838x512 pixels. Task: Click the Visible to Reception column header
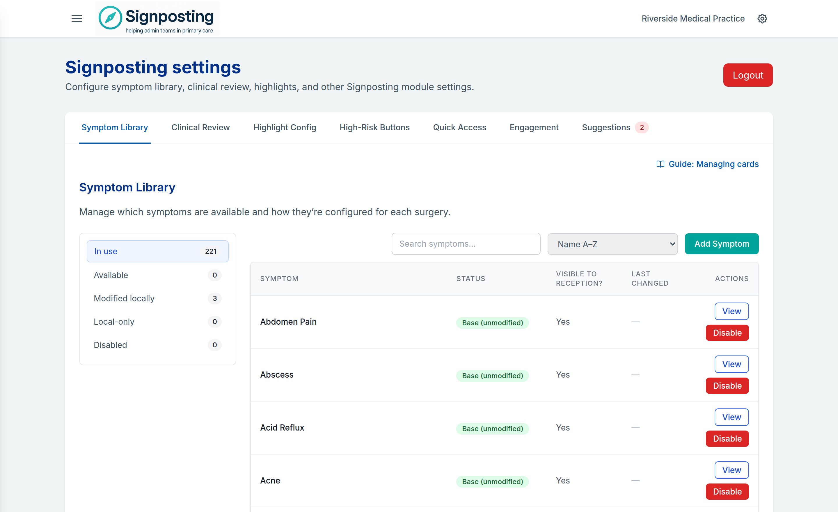(x=579, y=279)
